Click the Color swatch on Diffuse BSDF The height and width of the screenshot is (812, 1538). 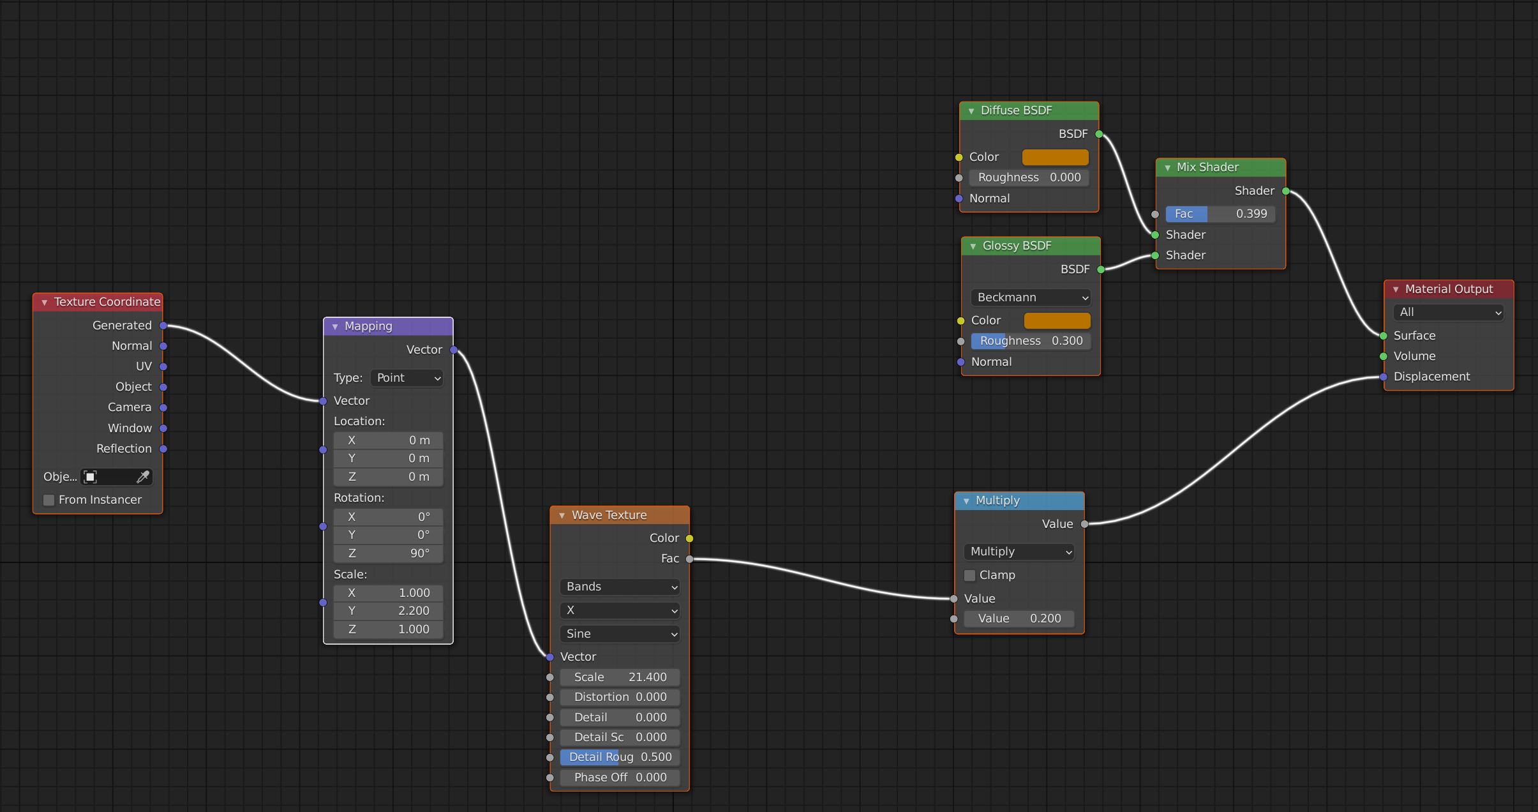point(1054,156)
